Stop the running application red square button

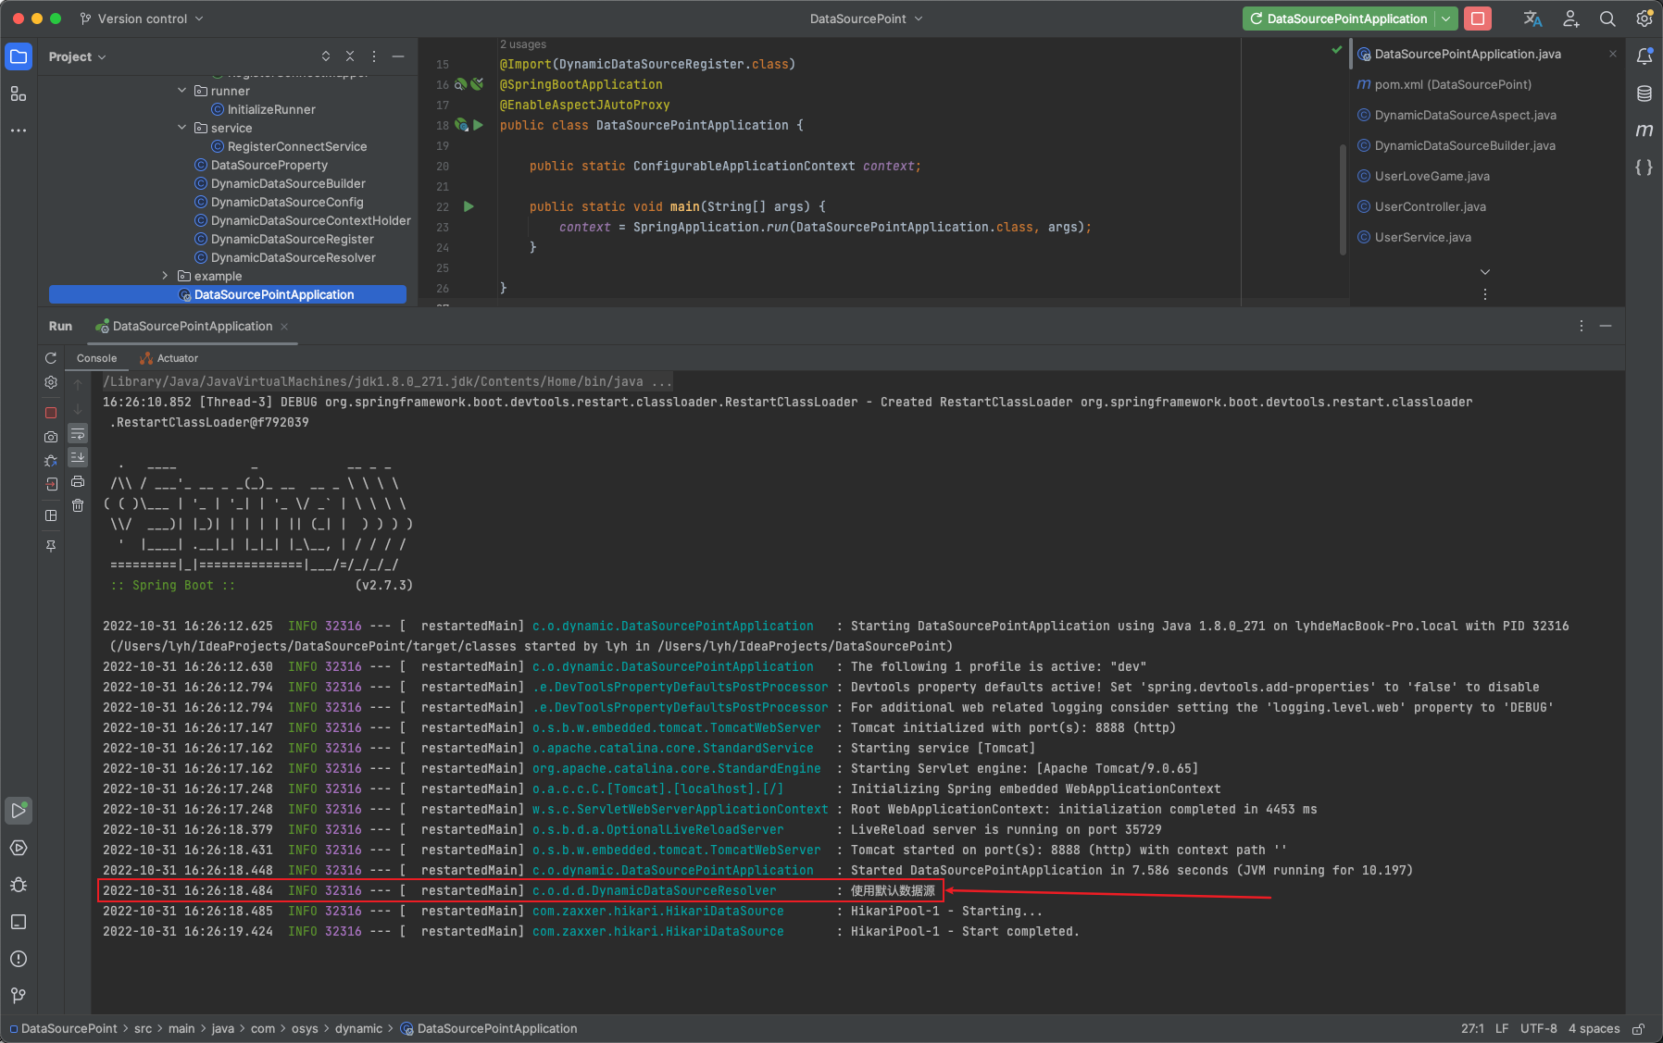coord(1478,19)
